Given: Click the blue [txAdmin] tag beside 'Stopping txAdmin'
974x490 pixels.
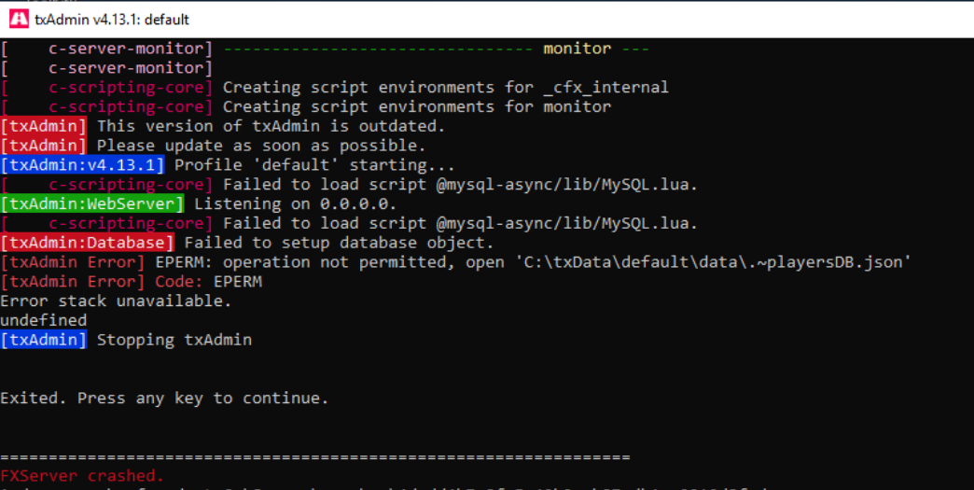Looking at the screenshot, I should 44,340.
